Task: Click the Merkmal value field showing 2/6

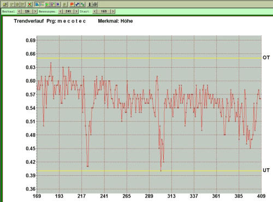Action: click(x=27, y=11)
